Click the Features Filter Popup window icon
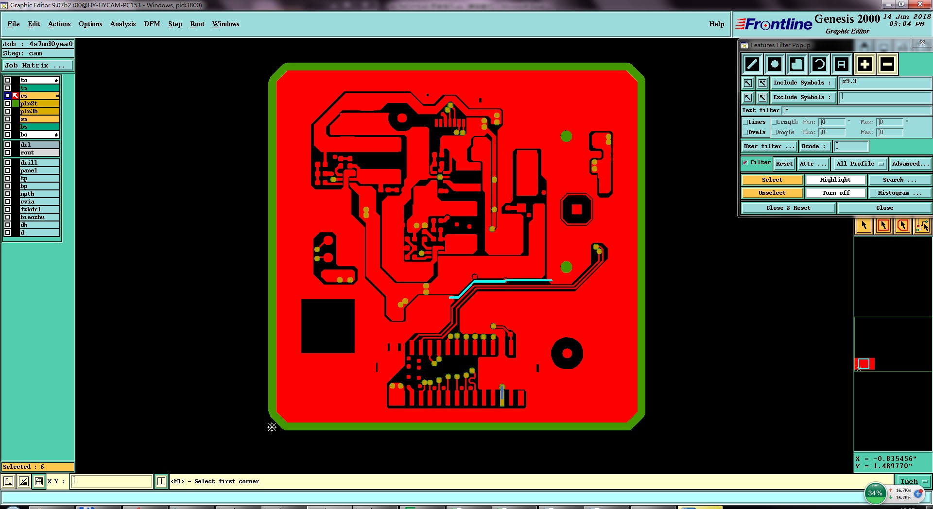The image size is (933, 509). click(744, 45)
